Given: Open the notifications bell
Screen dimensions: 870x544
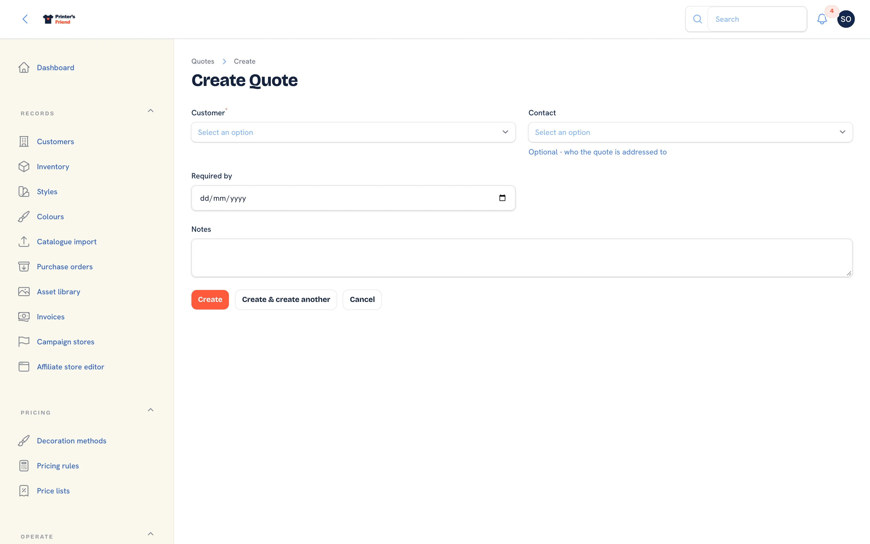Looking at the screenshot, I should (822, 19).
